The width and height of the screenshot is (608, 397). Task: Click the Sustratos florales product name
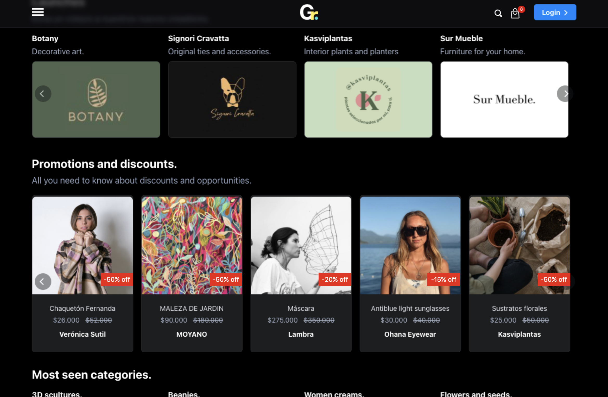tap(520, 309)
